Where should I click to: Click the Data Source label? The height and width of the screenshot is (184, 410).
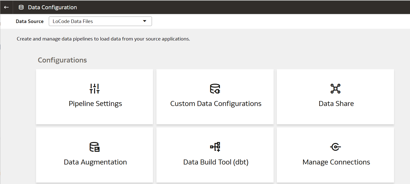pyautogui.click(x=30, y=21)
